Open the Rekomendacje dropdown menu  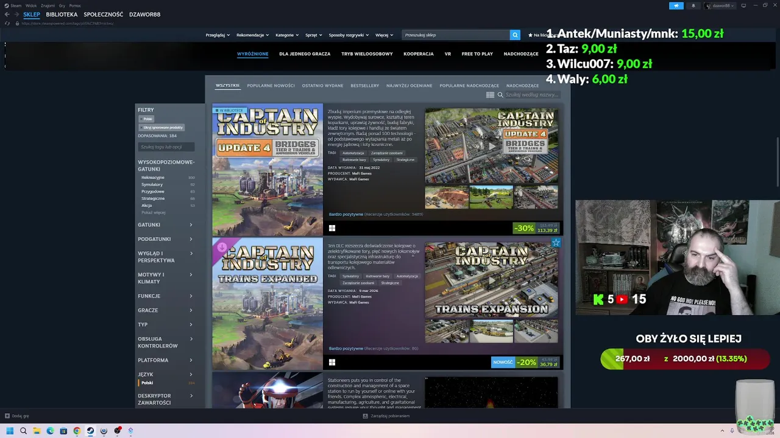point(252,35)
